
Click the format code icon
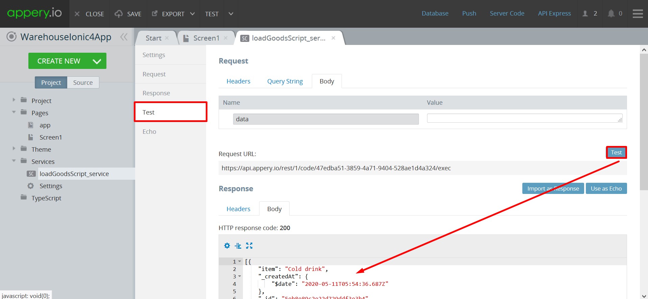(x=238, y=246)
